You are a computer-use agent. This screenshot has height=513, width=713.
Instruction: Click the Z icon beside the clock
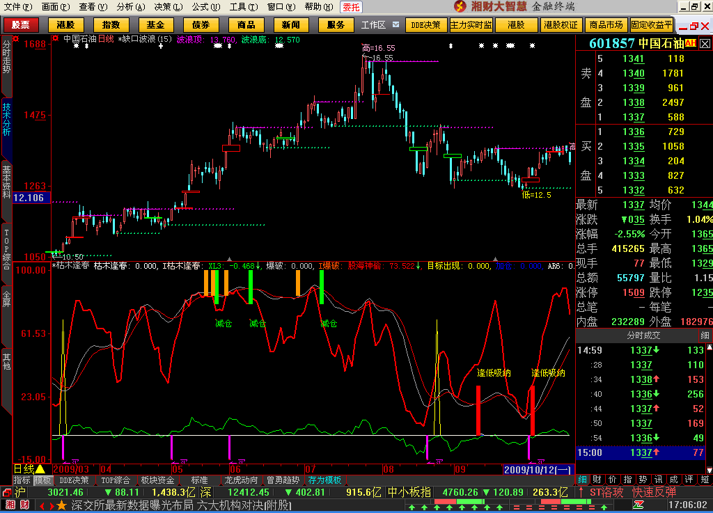[x=638, y=505]
